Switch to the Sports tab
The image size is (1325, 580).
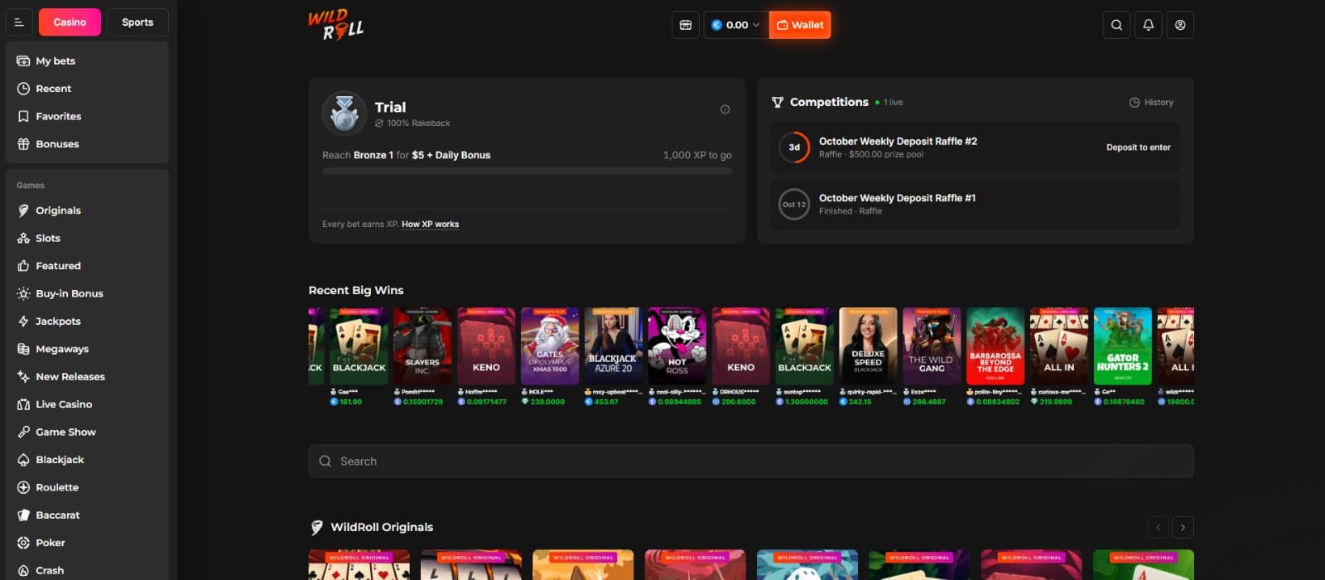click(x=137, y=22)
